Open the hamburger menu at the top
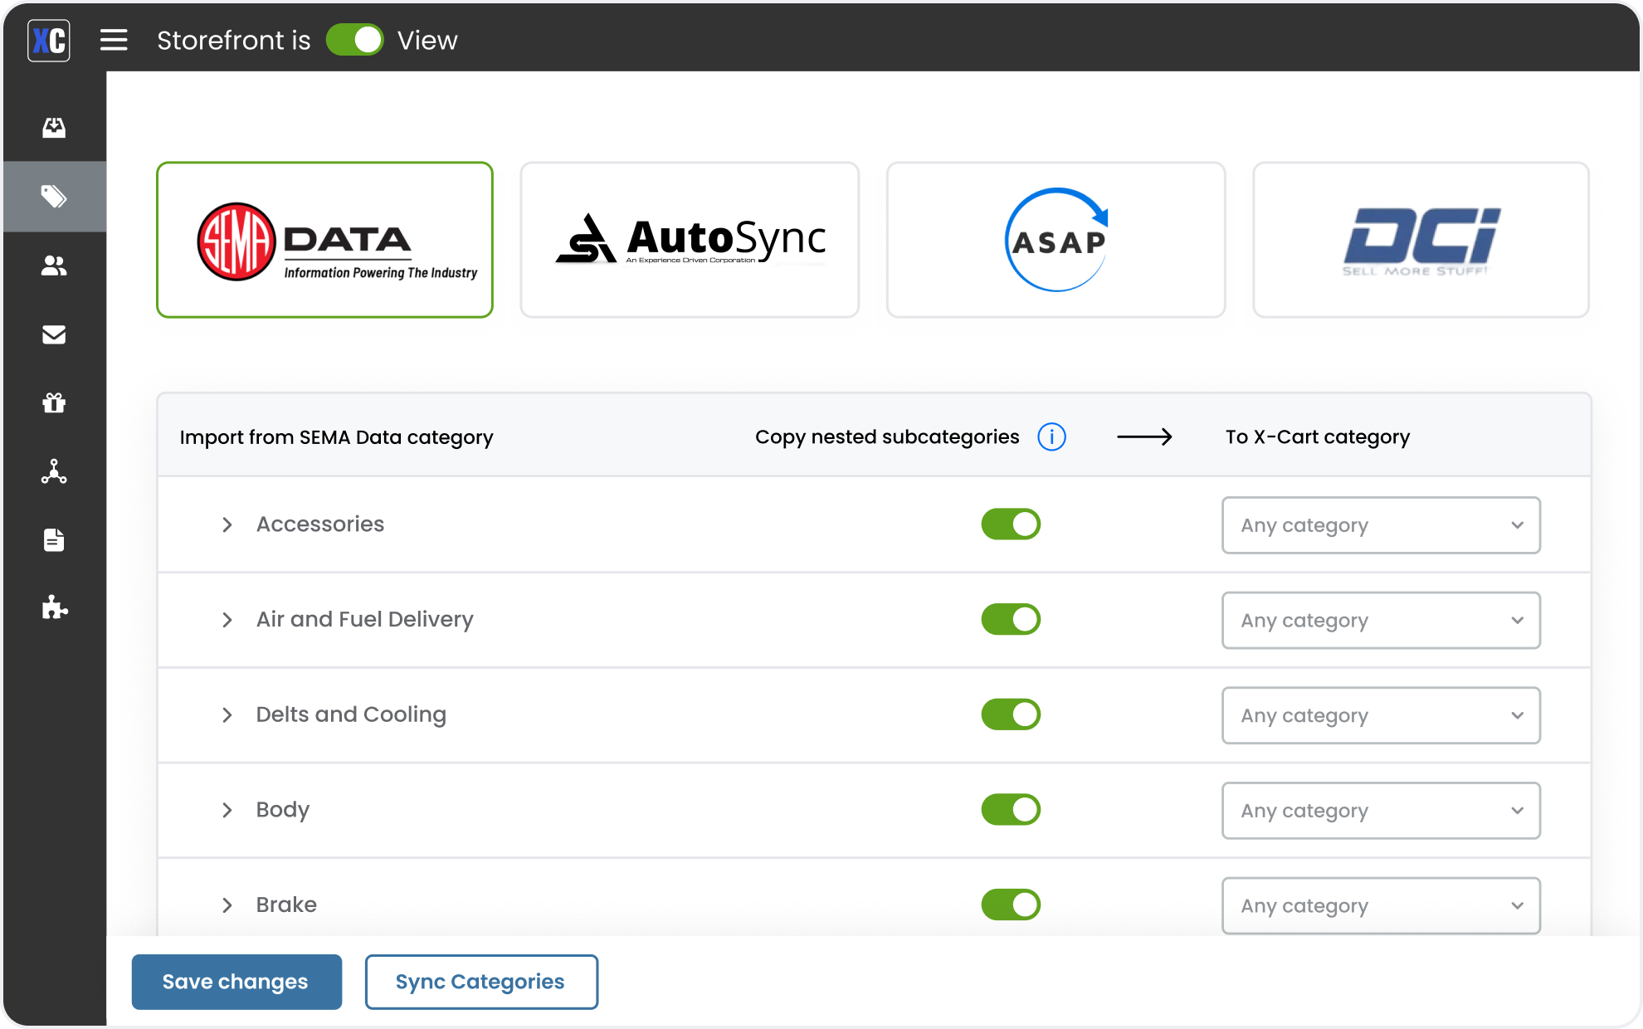Screen dimensions: 1643x1029 (114, 39)
